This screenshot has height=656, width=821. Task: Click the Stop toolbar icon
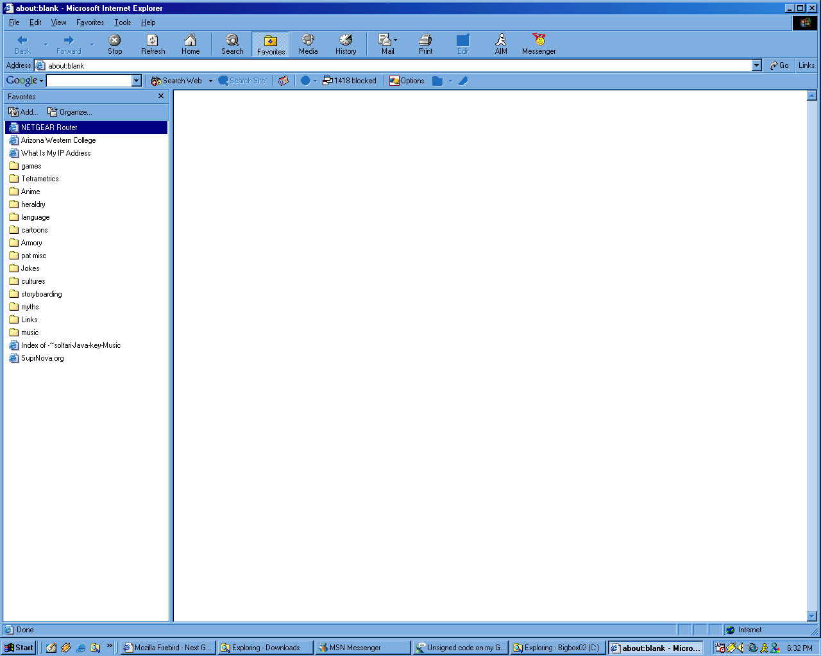(115, 44)
